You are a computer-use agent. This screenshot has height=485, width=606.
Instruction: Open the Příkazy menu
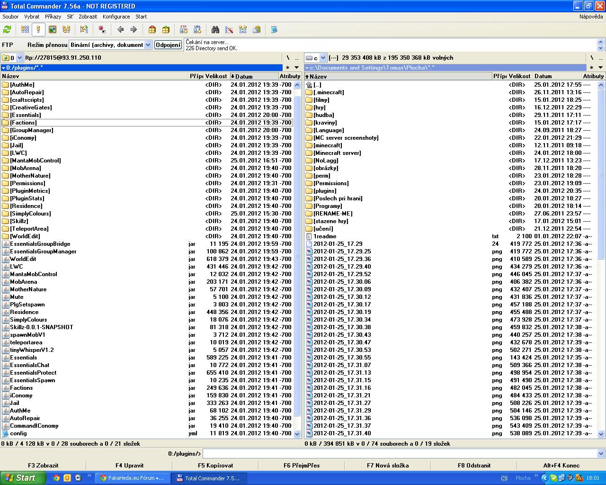point(53,17)
